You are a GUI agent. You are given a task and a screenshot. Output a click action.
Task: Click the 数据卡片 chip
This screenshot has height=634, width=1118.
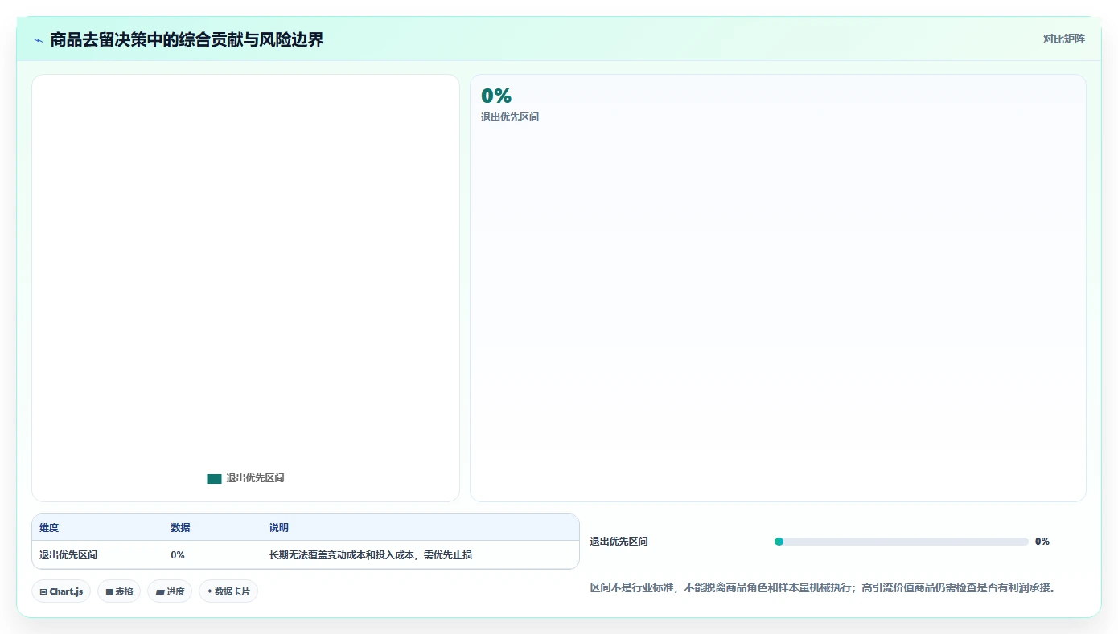(228, 591)
